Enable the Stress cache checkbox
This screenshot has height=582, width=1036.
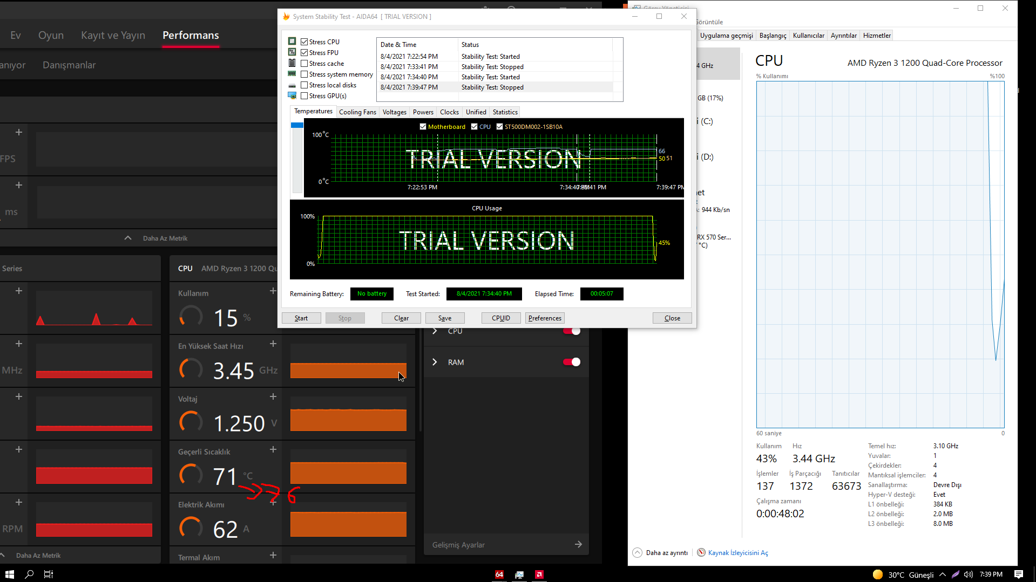304,64
